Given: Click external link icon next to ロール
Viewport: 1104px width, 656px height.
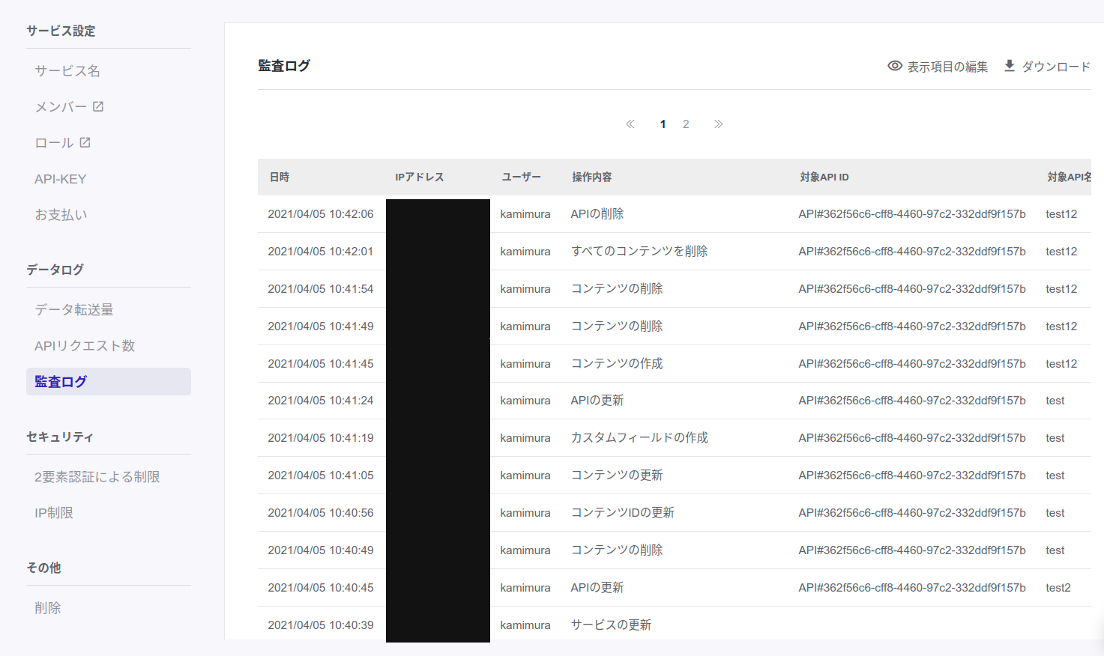Looking at the screenshot, I should (x=85, y=142).
